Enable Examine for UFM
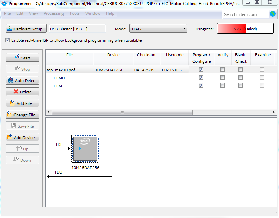 262,85
